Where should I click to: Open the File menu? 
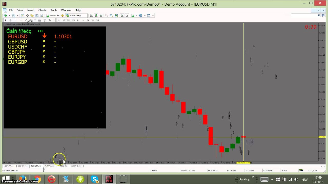click(11, 10)
